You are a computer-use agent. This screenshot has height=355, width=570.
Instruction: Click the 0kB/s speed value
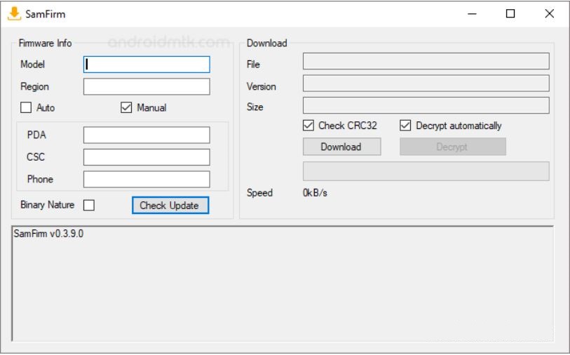pyautogui.click(x=315, y=193)
